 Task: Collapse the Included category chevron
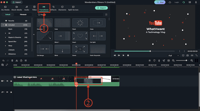pos(3,25)
